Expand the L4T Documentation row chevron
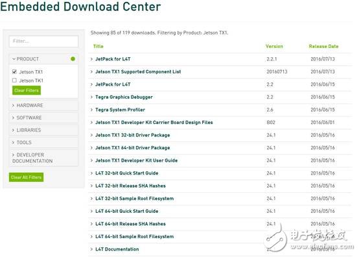 [91, 249]
